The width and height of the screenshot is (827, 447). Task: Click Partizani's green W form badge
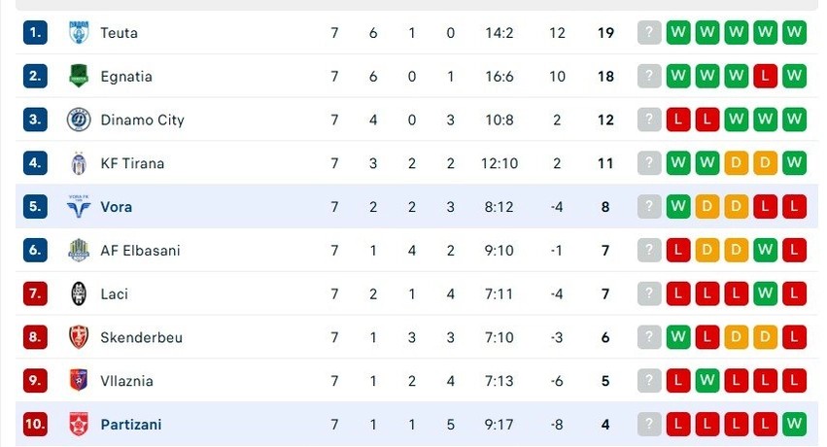coord(794,424)
